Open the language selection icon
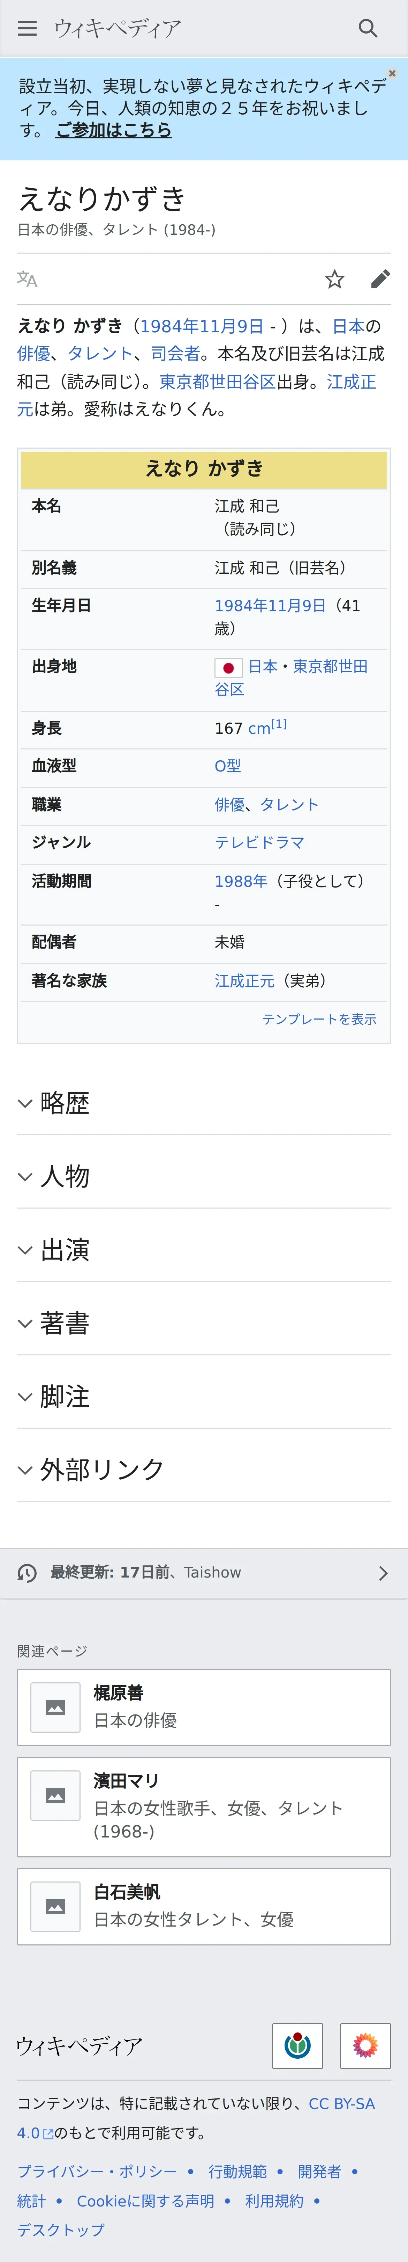The image size is (408, 2262). coord(27,279)
